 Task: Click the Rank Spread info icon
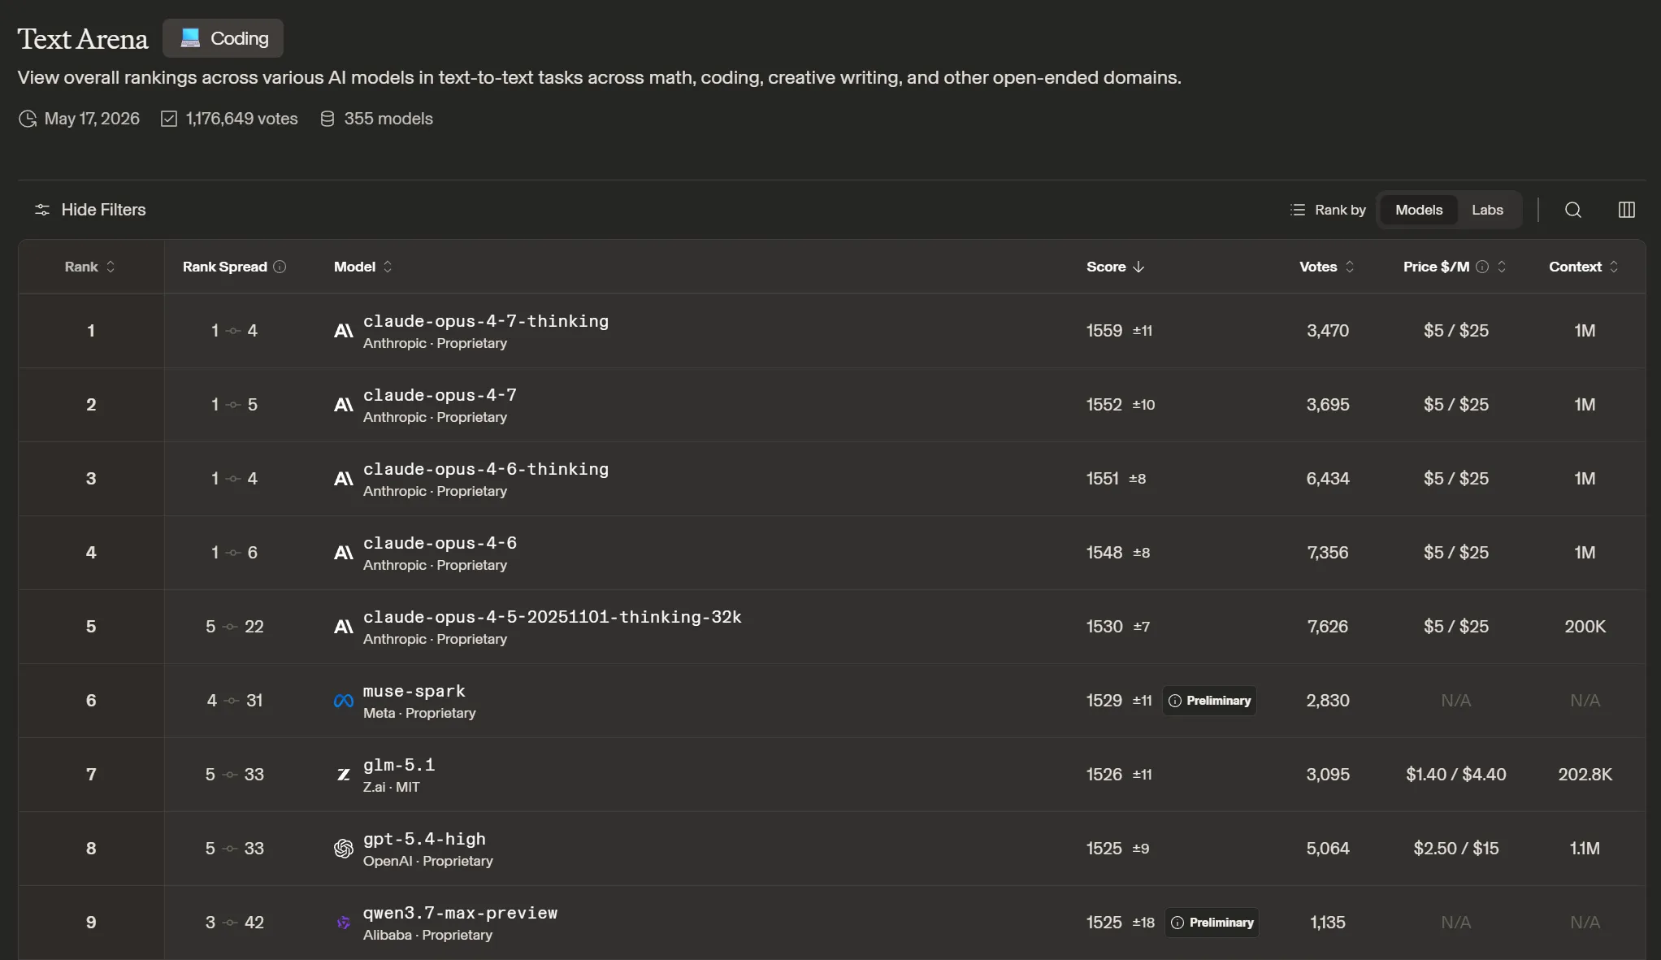point(280,267)
